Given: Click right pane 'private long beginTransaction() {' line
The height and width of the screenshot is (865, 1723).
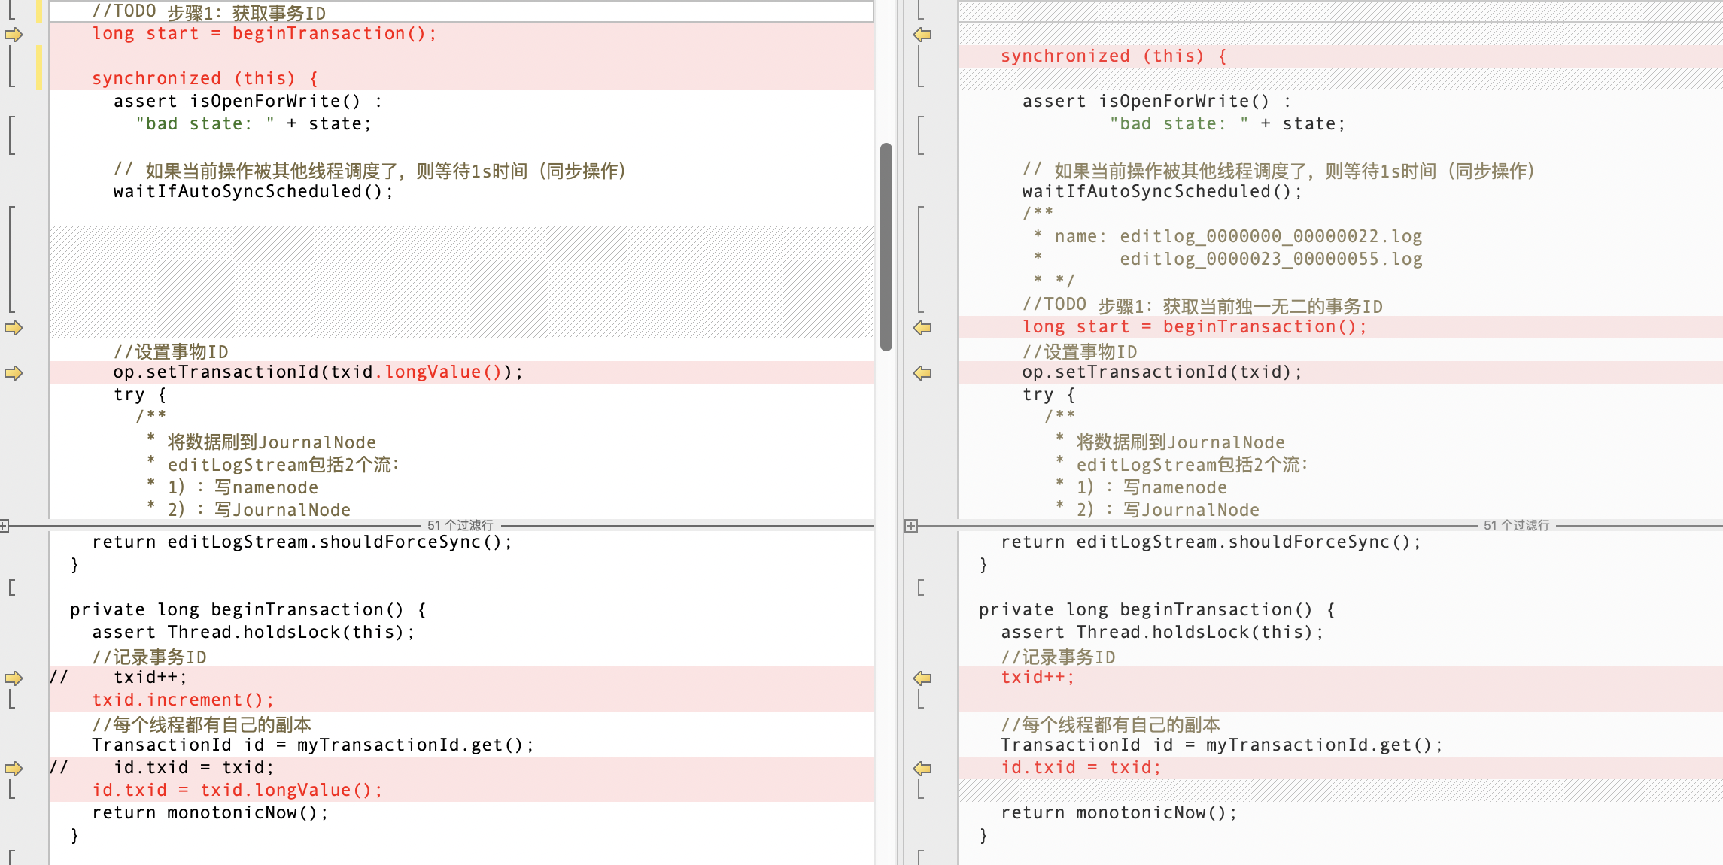Looking at the screenshot, I should pos(1157,609).
